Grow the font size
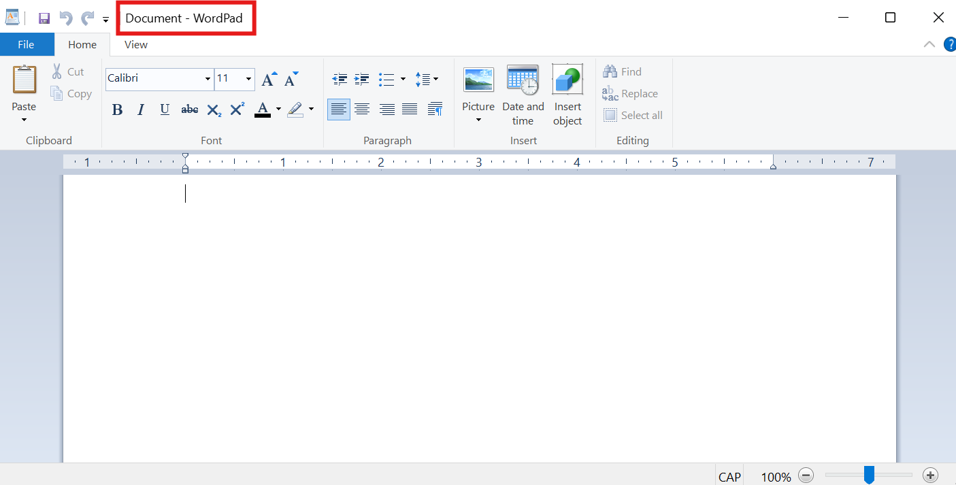 269,79
